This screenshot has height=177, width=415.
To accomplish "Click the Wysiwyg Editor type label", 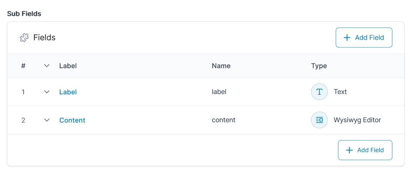I will coord(357,120).
